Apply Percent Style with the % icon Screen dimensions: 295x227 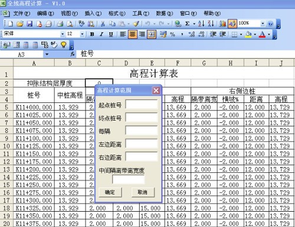172,35
